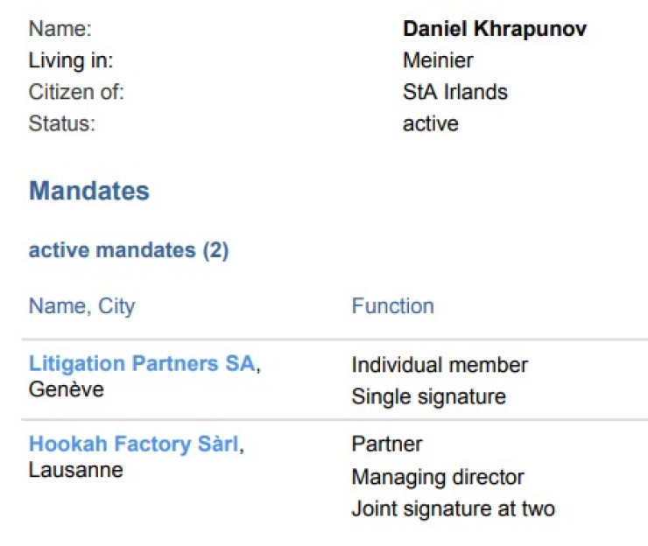The width and height of the screenshot is (648, 546).
Task: Click the Mandates section heading
Action: (89, 191)
